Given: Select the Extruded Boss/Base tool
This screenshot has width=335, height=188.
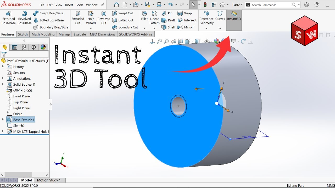Looking at the screenshot, I should (x=9, y=18).
